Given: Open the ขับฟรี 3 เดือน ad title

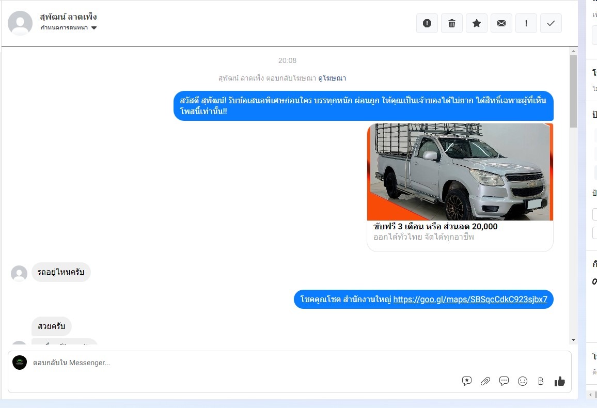Looking at the screenshot, I should [x=435, y=226].
